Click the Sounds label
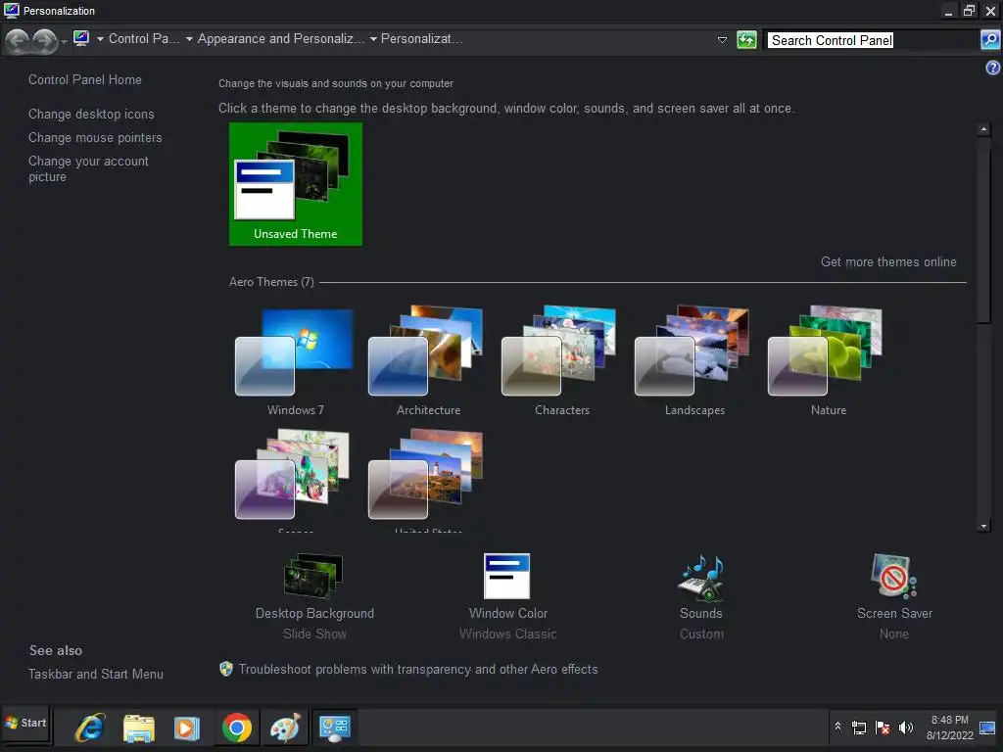 (x=701, y=614)
